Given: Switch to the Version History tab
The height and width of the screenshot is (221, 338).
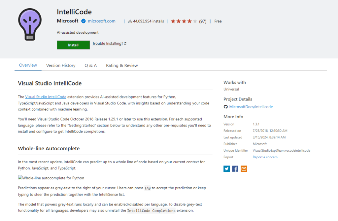Looking at the screenshot, I should coord(61,65).
